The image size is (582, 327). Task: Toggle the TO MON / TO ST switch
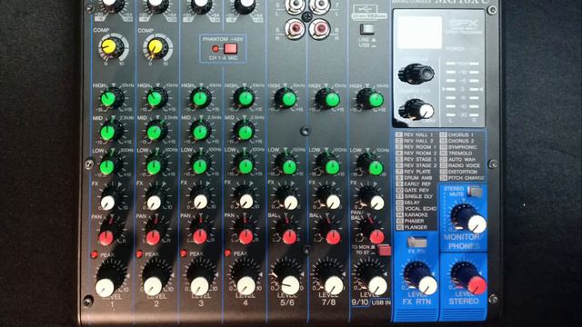point(384,251)
